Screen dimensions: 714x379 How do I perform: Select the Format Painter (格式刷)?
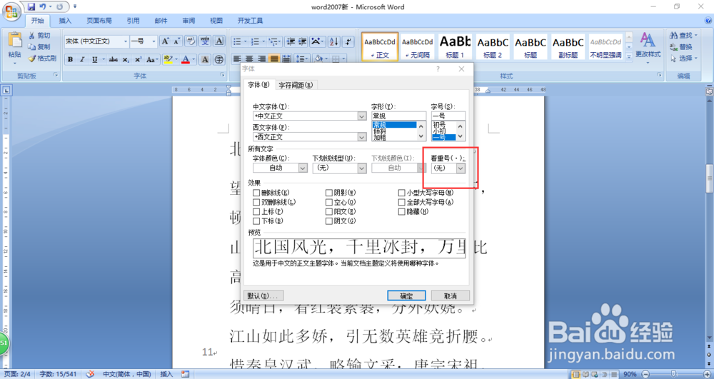[x=42, y=59]
